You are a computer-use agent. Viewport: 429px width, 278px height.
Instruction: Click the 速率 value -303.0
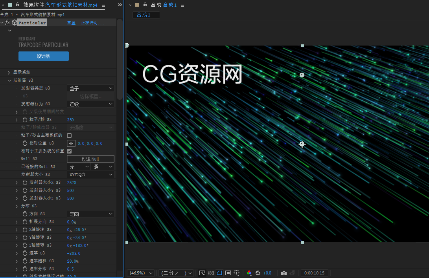(x=74, y=253)
